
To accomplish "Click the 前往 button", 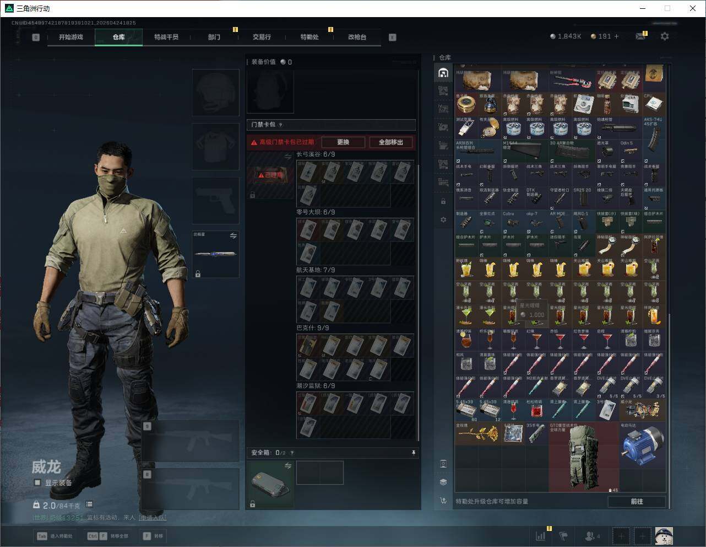I will 637,501.
